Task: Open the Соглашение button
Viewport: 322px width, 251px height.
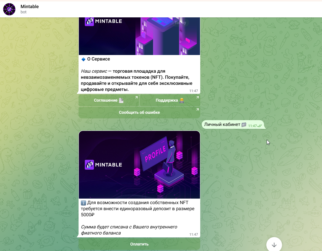Action: click(109, 100)
